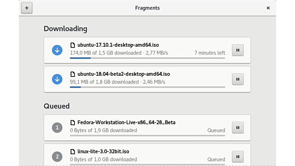Image resolution: width=295 pixels, height=166 pixels.
Task: Select the Fedora-Workstation-Live-x86_64-28_Beta torrent name
Action: pos(126,122)
